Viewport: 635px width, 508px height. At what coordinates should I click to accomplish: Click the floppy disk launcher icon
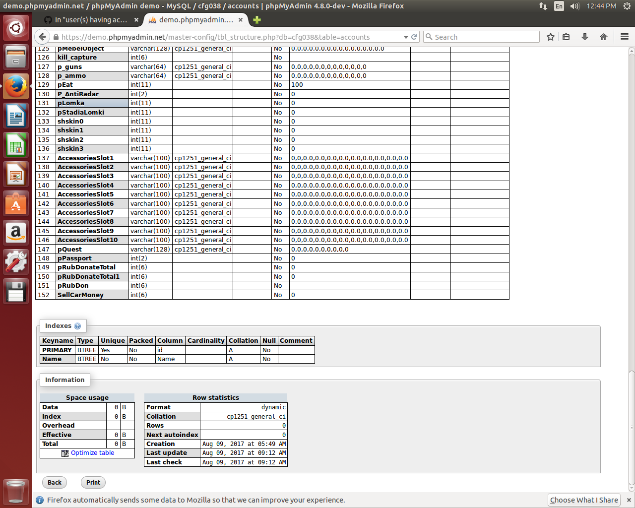pos(16,291)
